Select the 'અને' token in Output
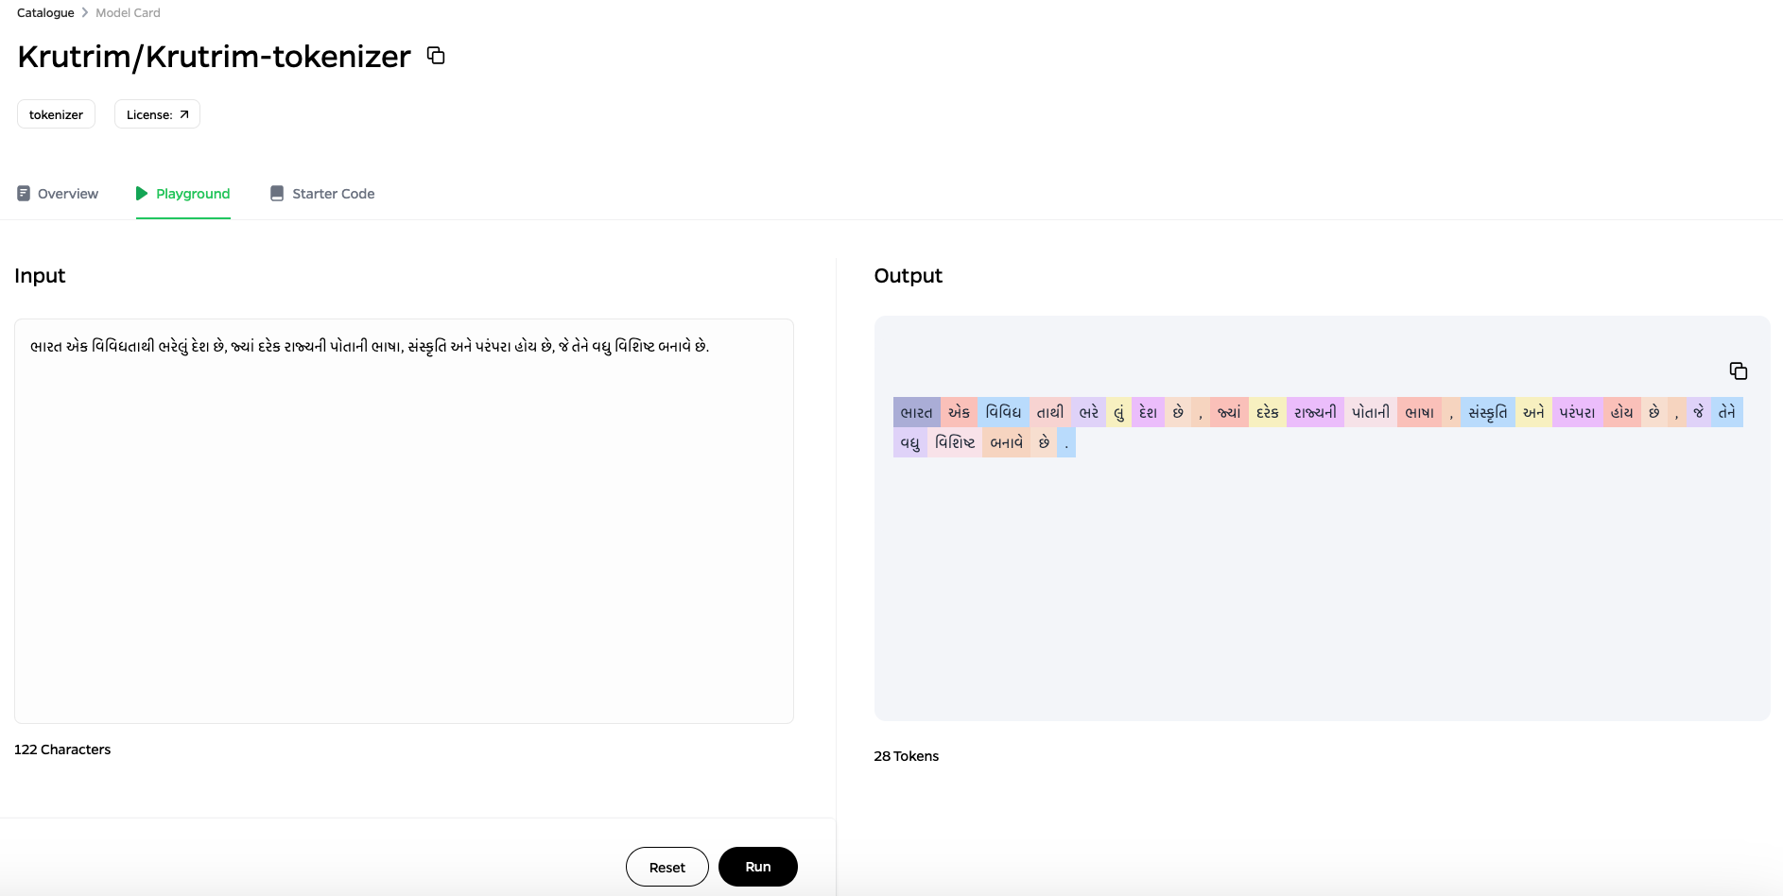Screen dimensions: 1783x896 point(1533,412)
